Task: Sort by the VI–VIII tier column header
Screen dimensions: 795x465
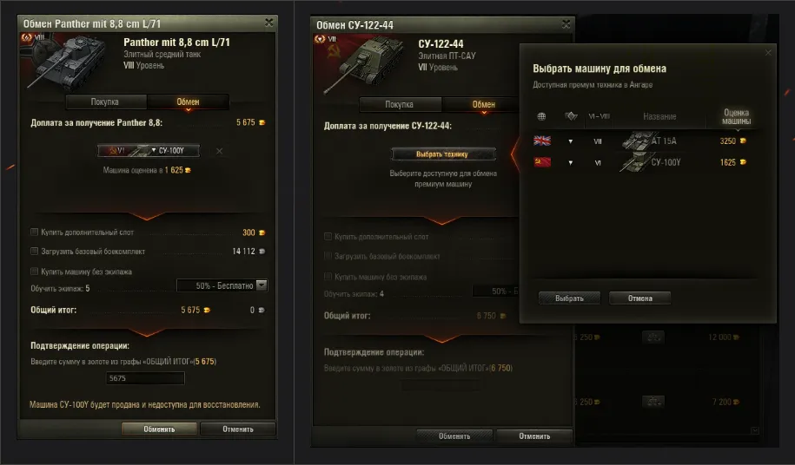Action: (x=599, y=116)
